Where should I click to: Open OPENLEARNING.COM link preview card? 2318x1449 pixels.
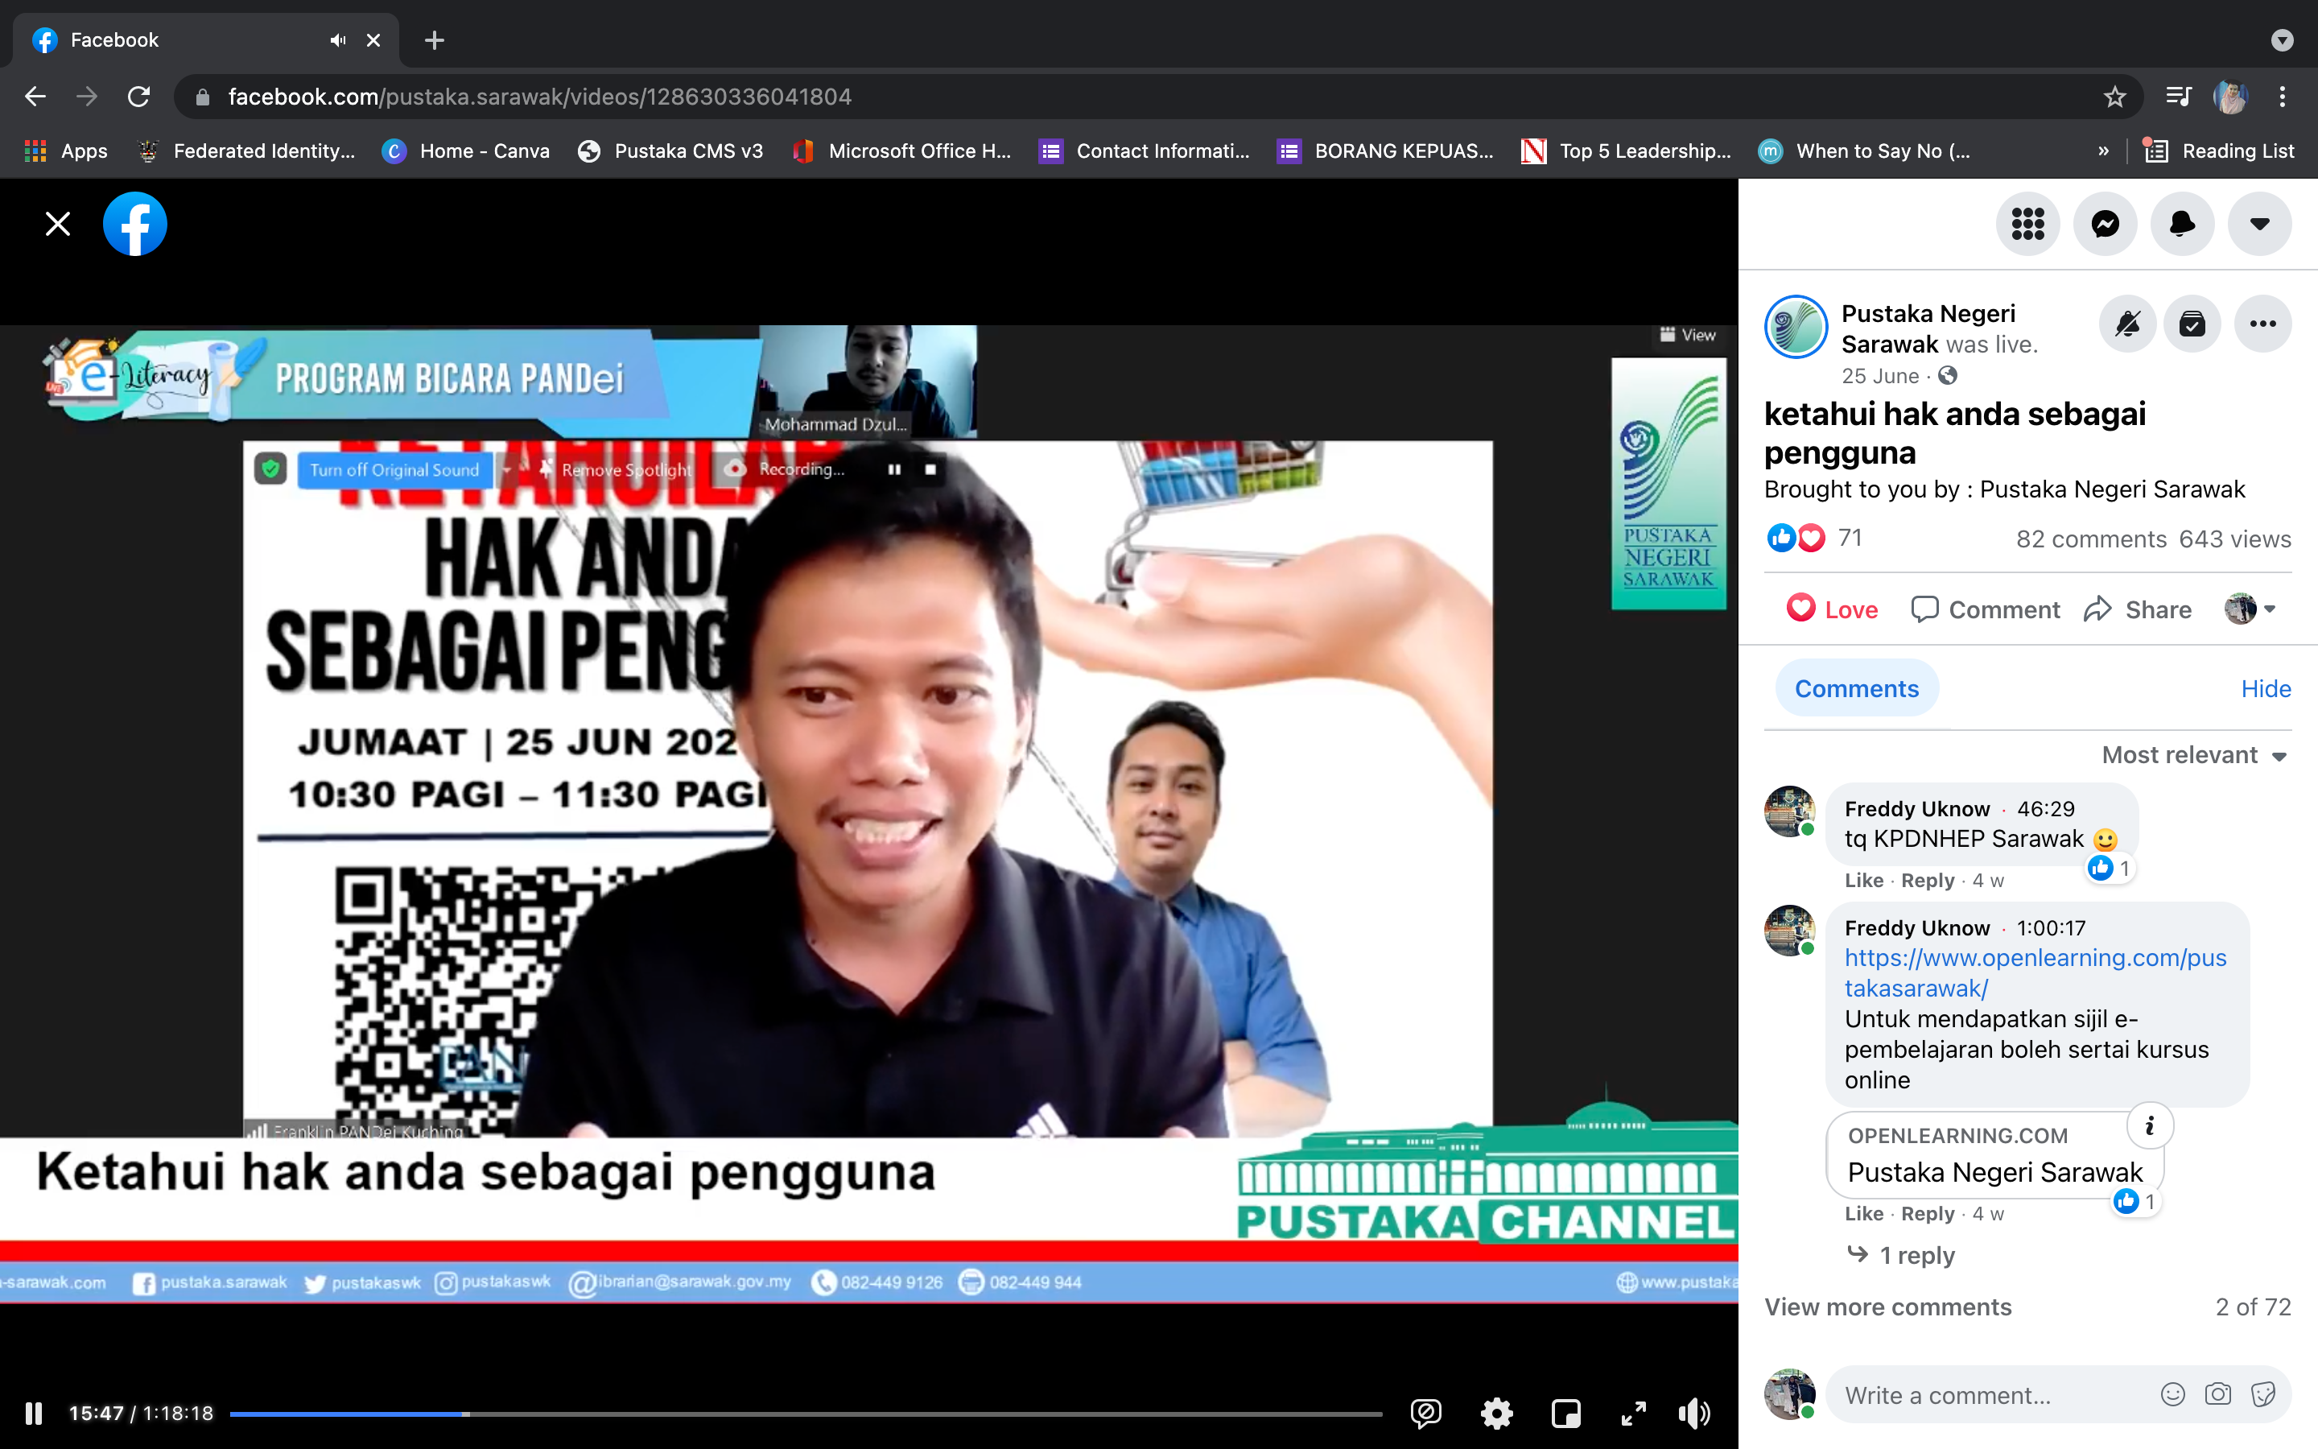coord(1994,1155)
